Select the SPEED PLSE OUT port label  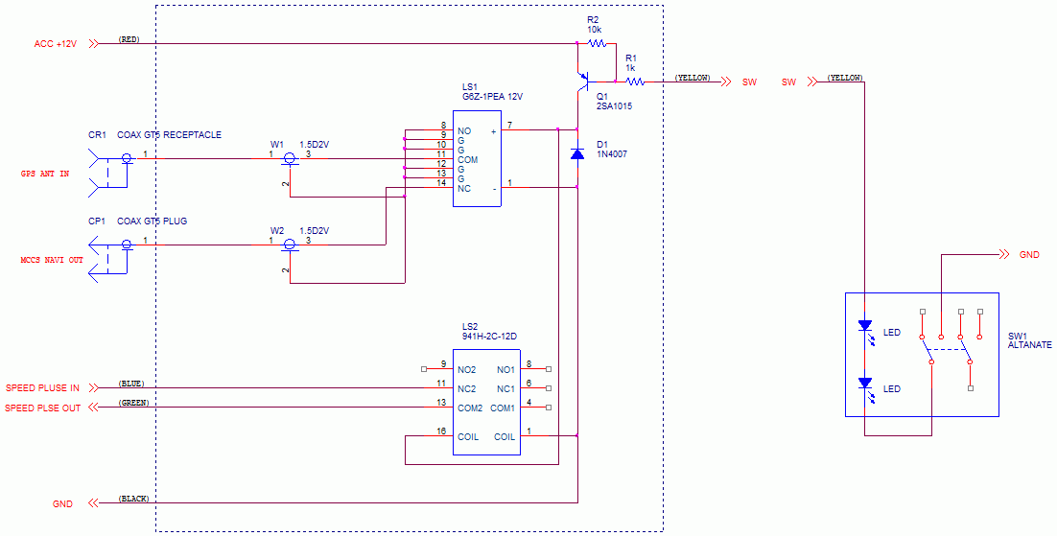point(42,408)
